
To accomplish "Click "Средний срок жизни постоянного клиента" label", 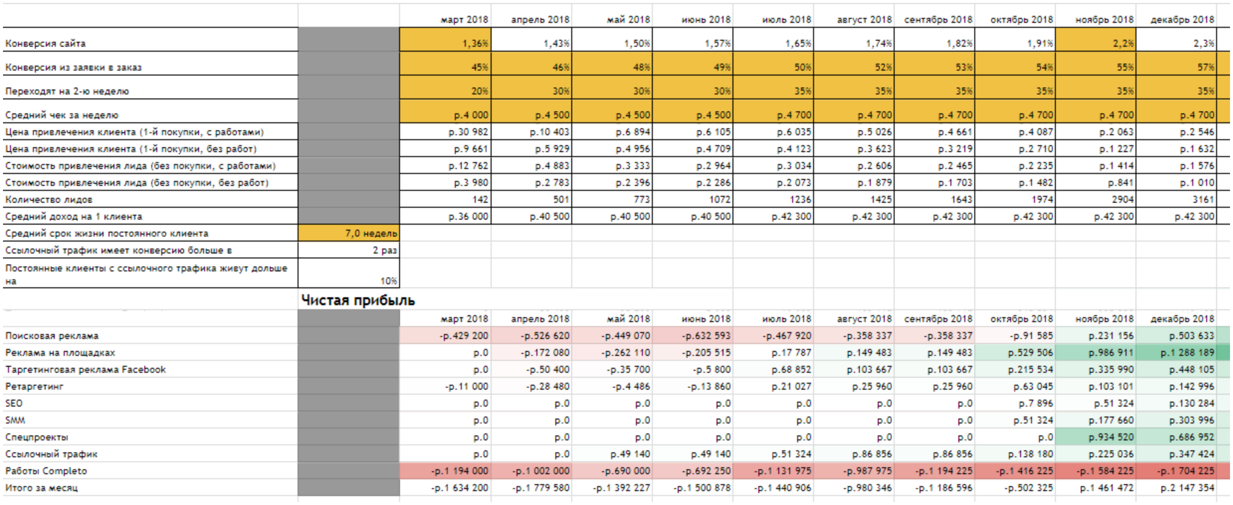I will (x=106, y=233).
